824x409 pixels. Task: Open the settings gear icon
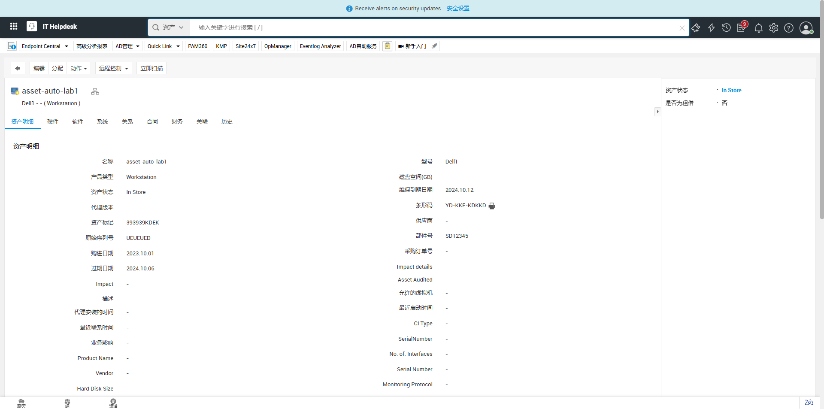(773, 28)
